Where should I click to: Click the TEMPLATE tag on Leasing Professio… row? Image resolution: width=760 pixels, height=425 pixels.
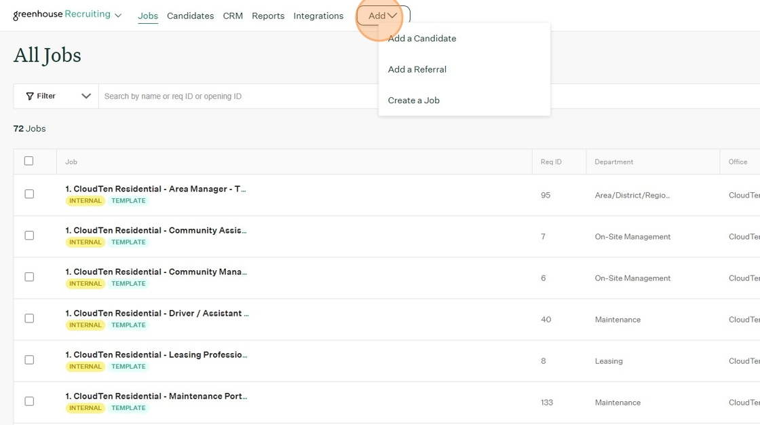point(128,367)
